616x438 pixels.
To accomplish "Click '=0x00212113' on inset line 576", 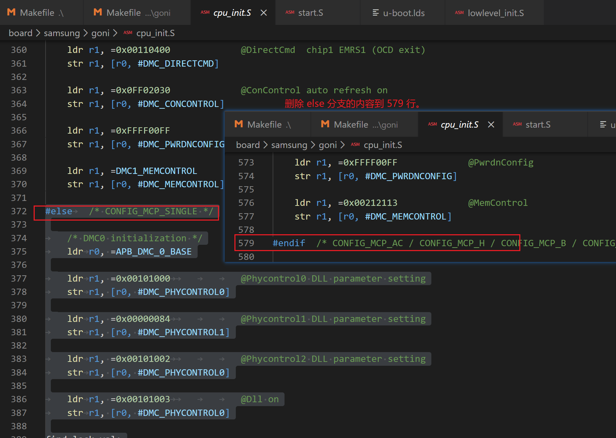I will [368, 203].
